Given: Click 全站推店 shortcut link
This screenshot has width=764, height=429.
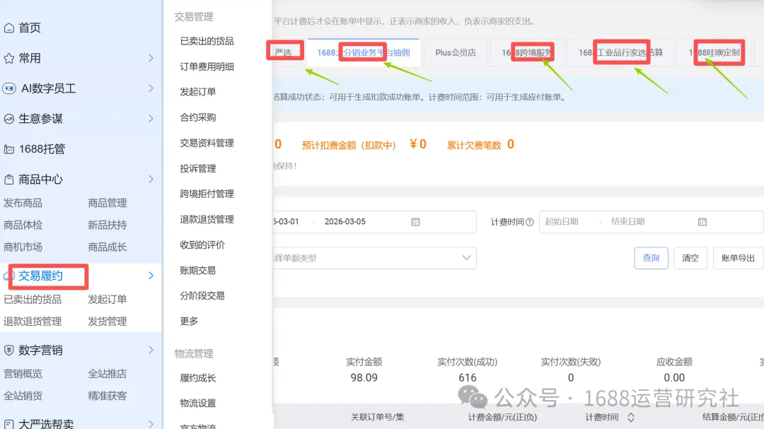Looking at the screenshot, I should pyautogui.click(x=108, y=374).
